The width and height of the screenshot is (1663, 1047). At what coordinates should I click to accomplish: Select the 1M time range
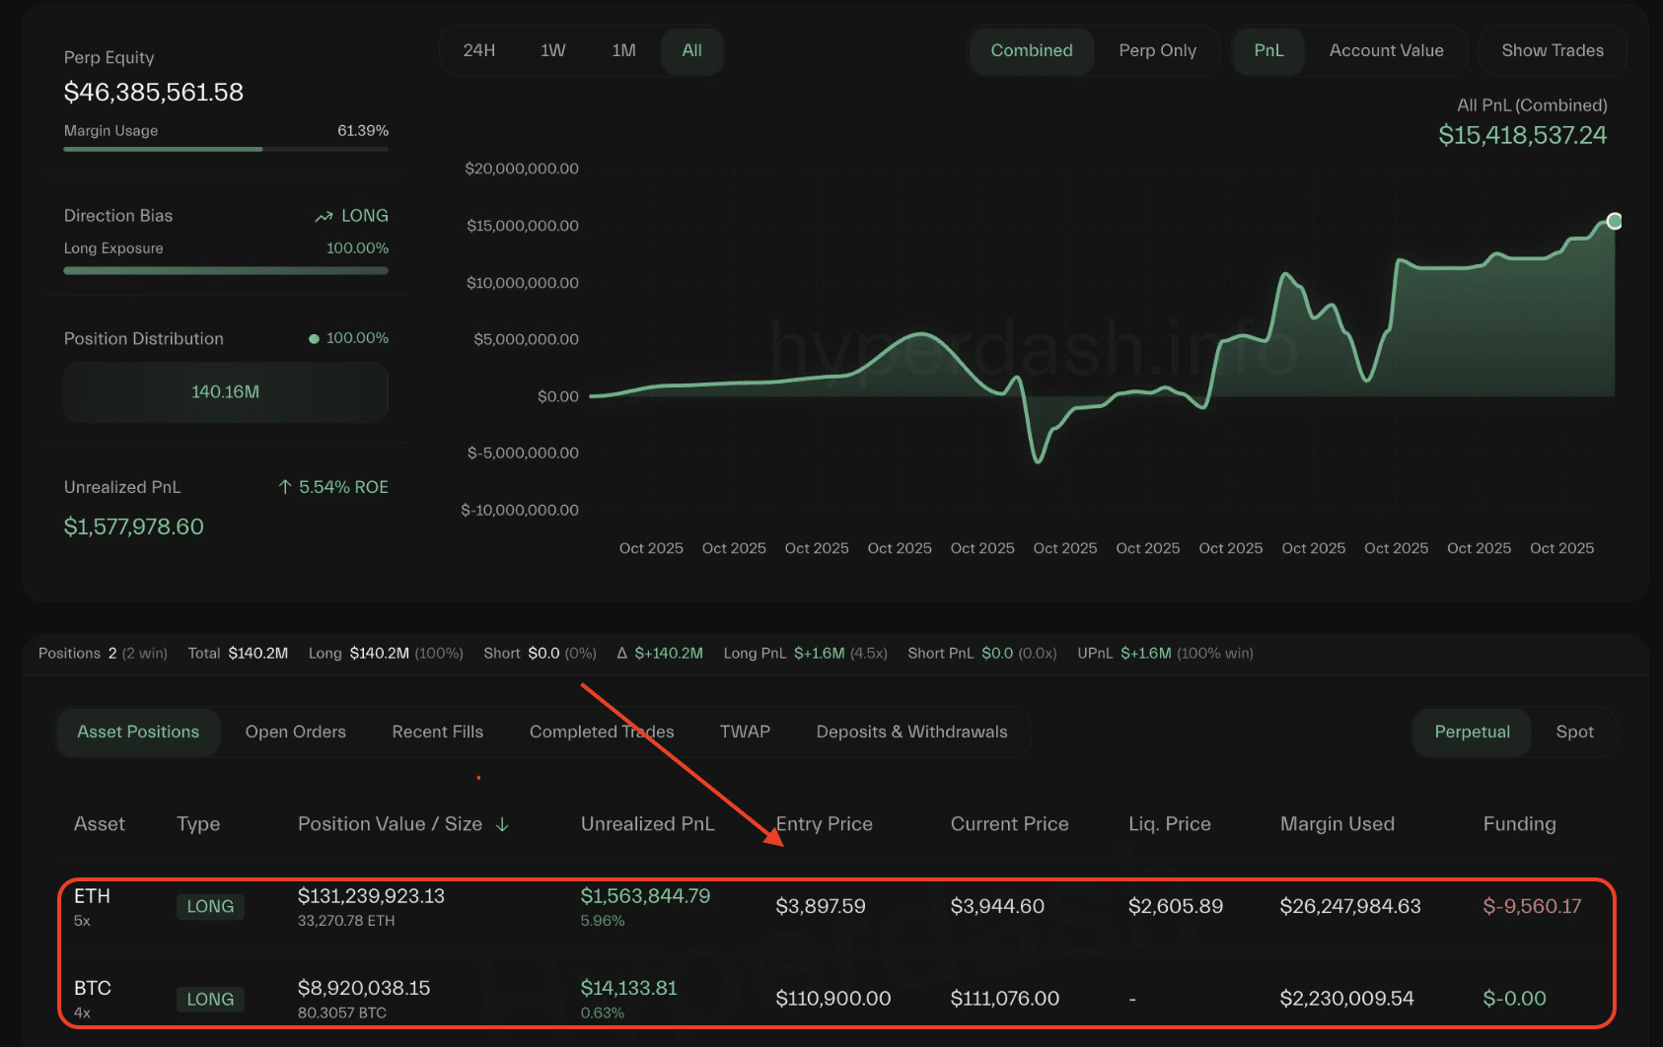[623, 50]
